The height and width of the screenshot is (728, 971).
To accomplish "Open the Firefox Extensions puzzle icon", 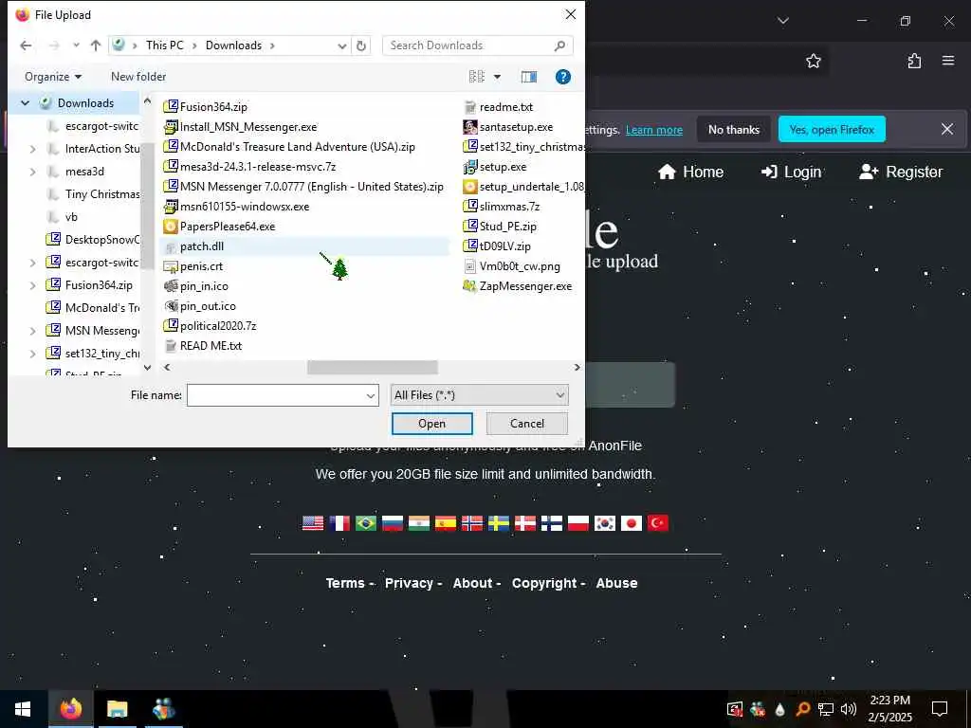I will [x=914, y=61].
